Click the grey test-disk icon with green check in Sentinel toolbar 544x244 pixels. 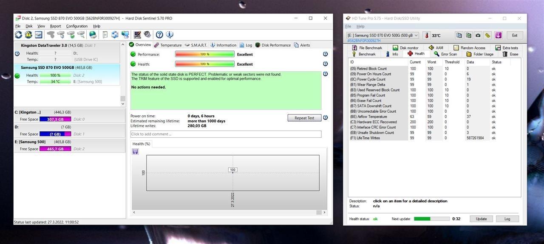point(71,35)
